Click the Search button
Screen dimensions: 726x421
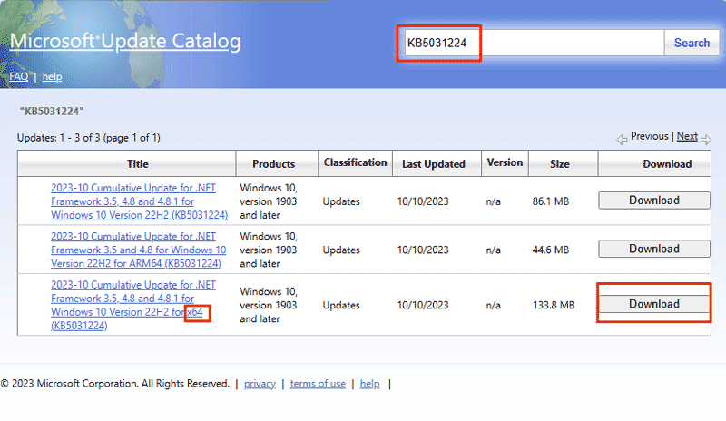(x=692, y=43)
